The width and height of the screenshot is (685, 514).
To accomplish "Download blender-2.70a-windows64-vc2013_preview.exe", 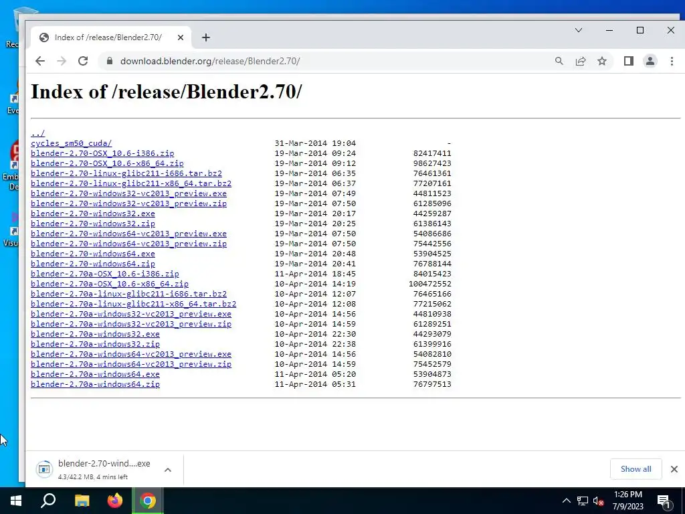I will (131, 354).
